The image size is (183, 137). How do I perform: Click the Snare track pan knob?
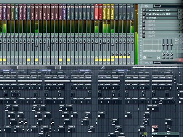point(100,37)
